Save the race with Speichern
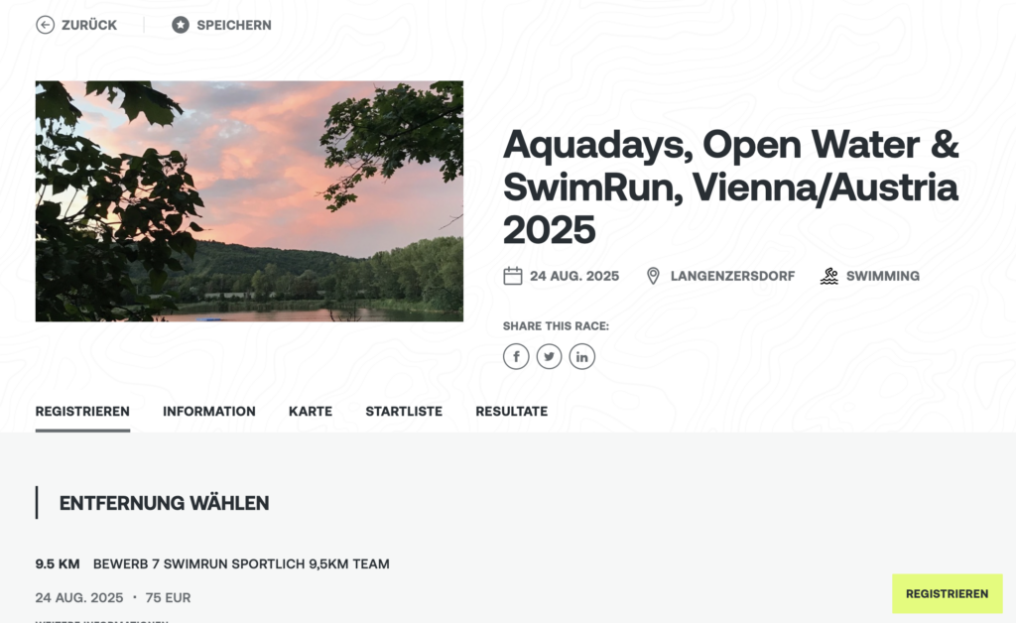This screenshot has width=1016, height=623. pos(234,25)
